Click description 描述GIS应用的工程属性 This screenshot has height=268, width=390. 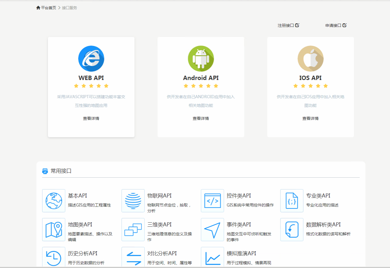click(90, 205)
